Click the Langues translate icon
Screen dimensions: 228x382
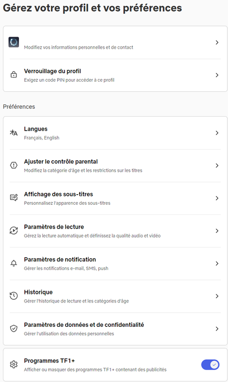tap(14, 133)
